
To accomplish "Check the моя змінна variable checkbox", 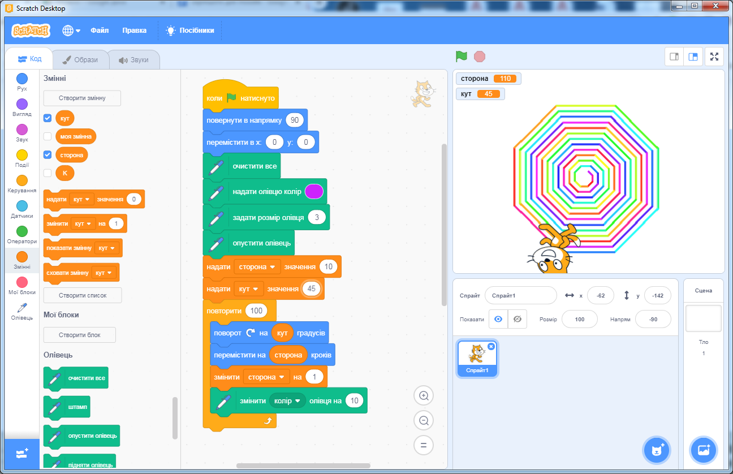I will (x=48, y=136).
